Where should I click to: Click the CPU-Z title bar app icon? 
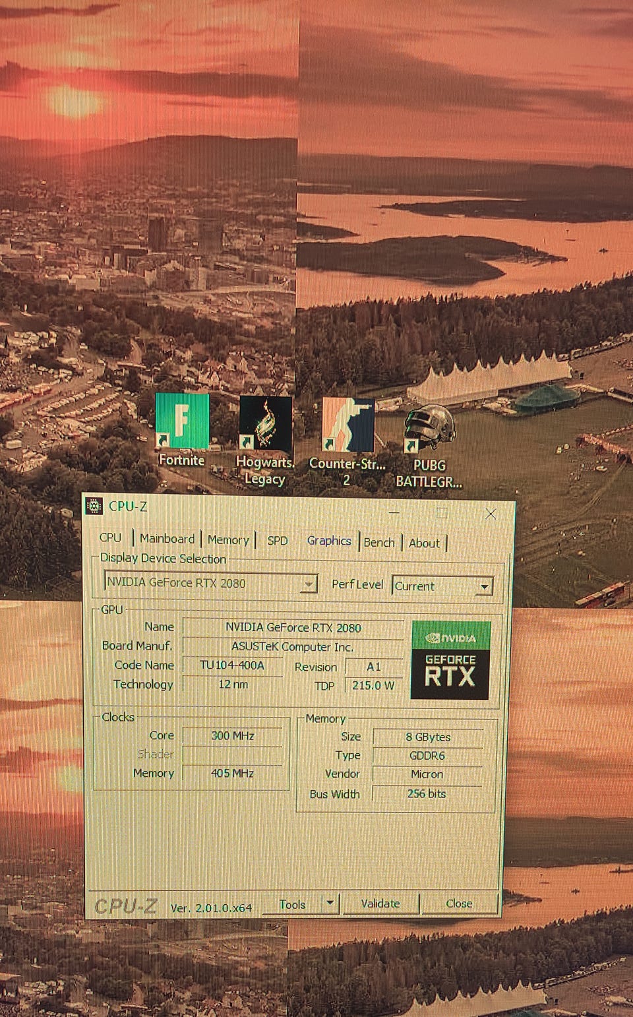pos(94,506)
